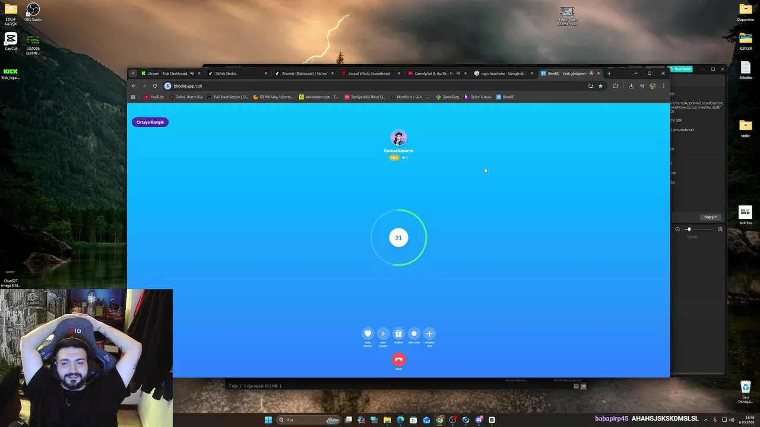Open Kick_logo desktop file

click(x=11, y=74)
